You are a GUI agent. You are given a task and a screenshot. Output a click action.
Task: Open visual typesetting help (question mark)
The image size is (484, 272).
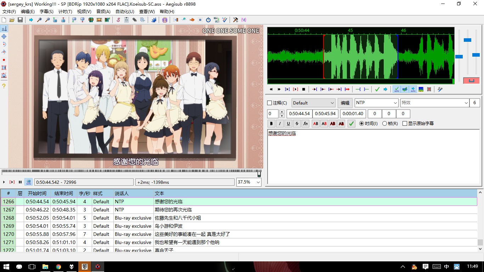4,86
